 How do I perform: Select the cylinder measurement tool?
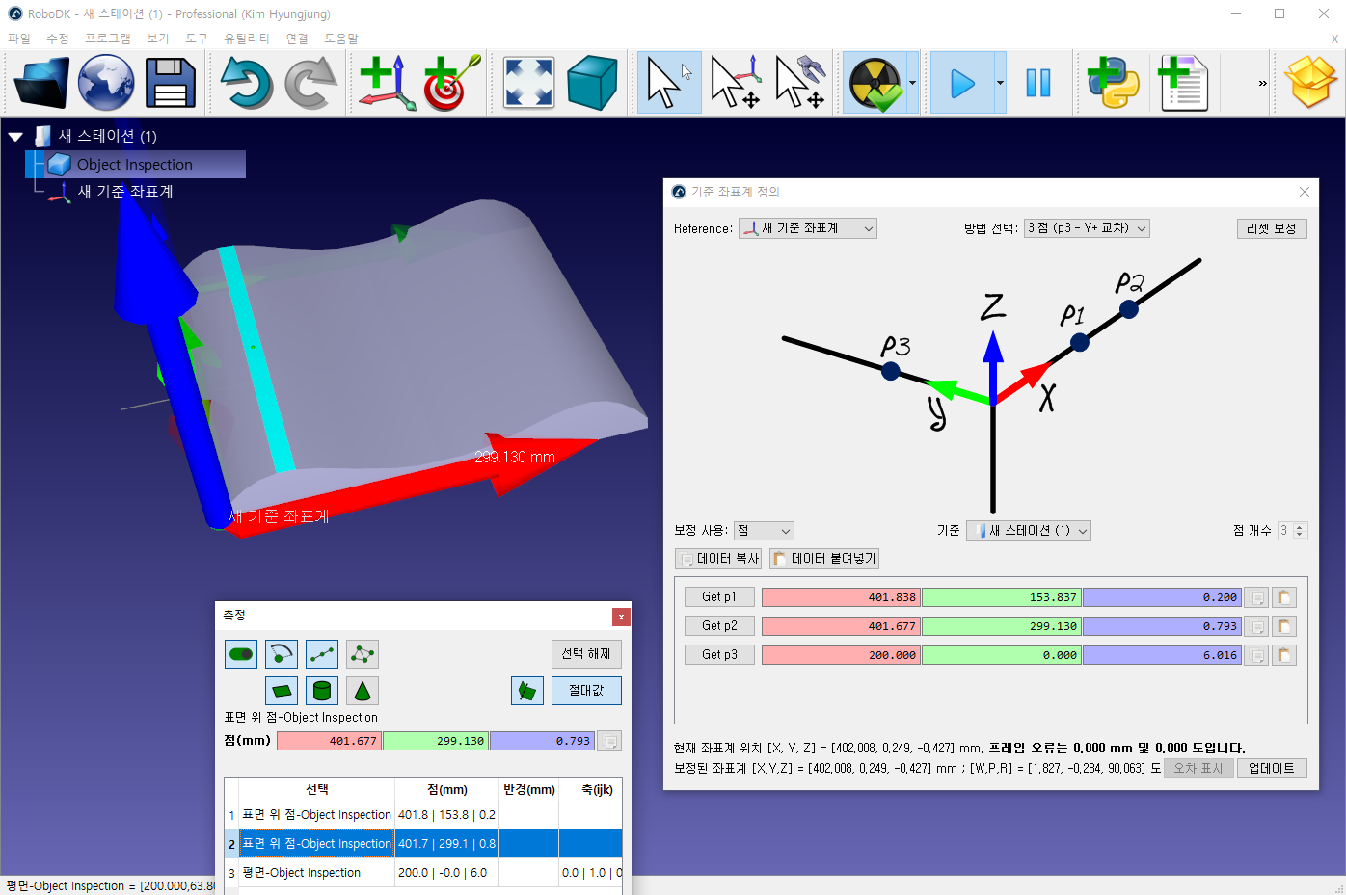(322, 691)
